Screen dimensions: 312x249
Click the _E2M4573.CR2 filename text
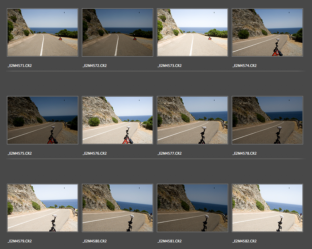(169, 66)
